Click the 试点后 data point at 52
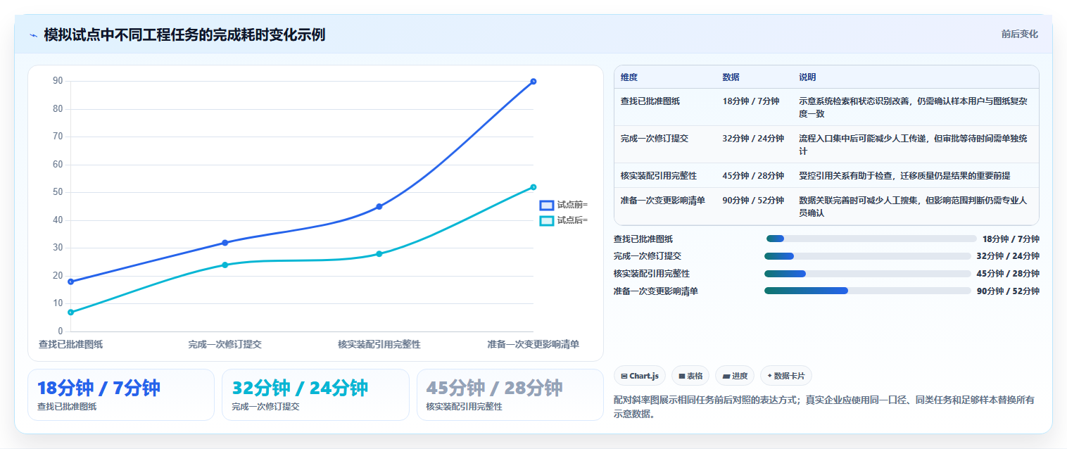Viewport: 1067px width, 449px height. click(533, 187)
